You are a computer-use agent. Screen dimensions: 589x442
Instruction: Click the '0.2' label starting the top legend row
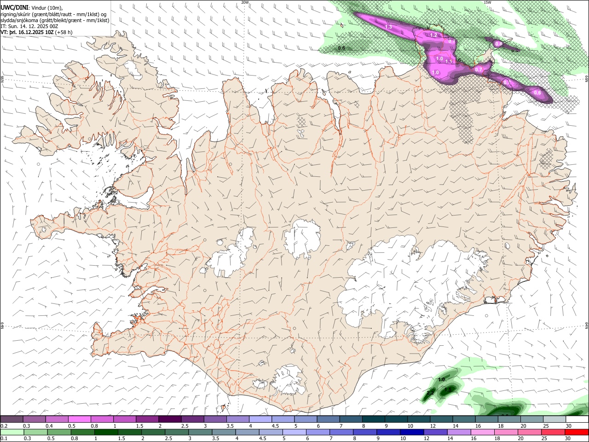pyautogui.click(x=4, y=426)
